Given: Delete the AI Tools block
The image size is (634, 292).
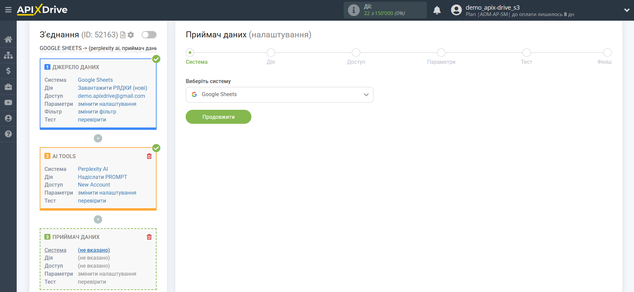Looking at the screenshot, I should coord(149,156).
